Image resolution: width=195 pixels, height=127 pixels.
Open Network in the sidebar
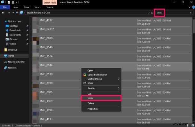click(12, 68)
